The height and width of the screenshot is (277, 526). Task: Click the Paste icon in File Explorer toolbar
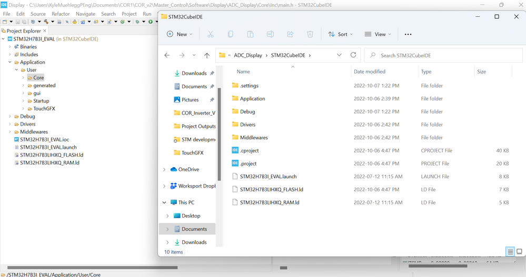(x=250, y=34)
